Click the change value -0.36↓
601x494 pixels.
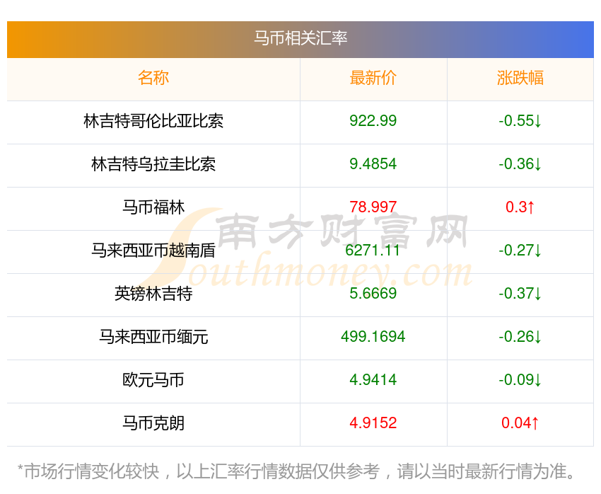[520, 164]
